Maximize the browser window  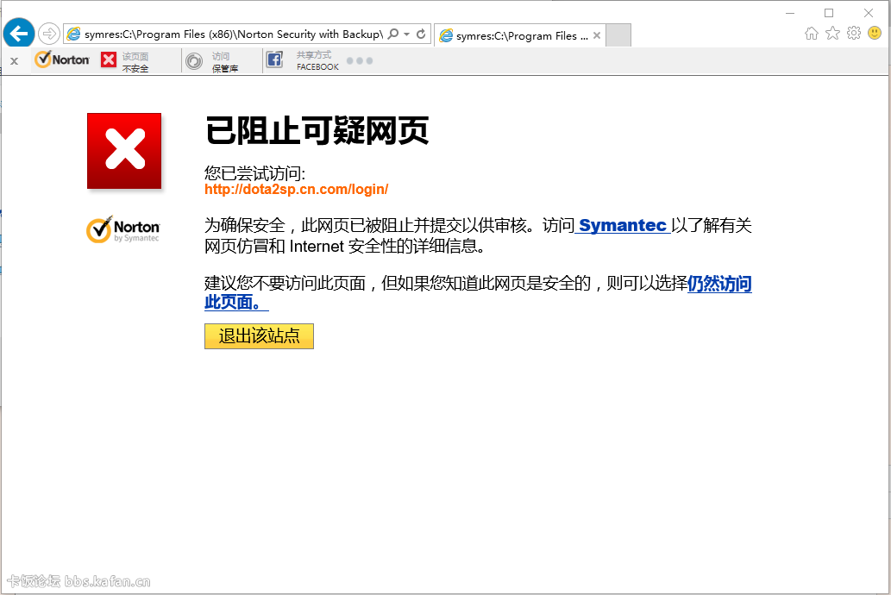coord(829,12)
